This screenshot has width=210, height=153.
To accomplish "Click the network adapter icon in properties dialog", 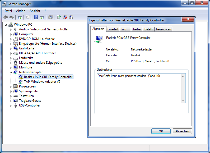I will point(99,39).
